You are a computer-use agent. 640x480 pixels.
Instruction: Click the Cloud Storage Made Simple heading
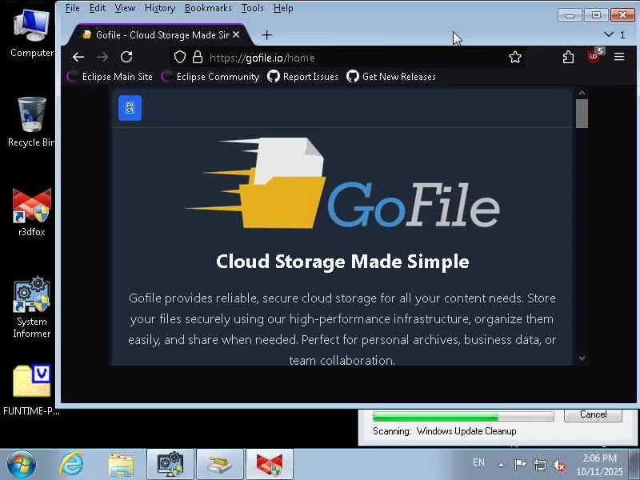[342, 262]
